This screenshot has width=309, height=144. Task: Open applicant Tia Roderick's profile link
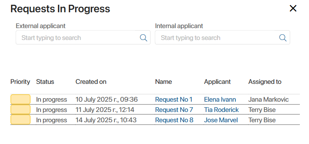point(221,110)
